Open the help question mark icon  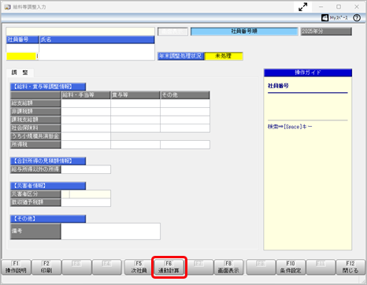coord(357,18)
